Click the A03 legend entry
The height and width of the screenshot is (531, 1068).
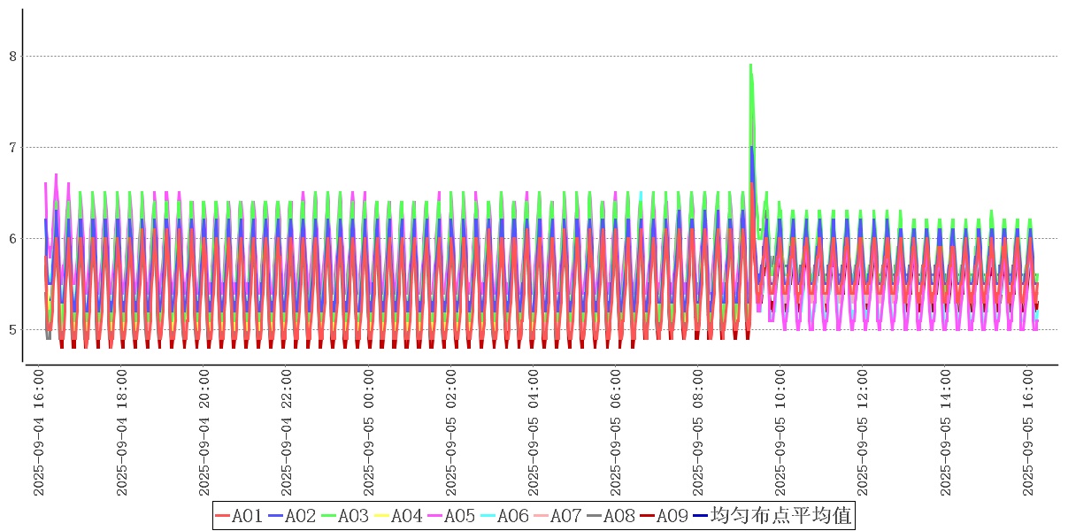click(345, 516)
